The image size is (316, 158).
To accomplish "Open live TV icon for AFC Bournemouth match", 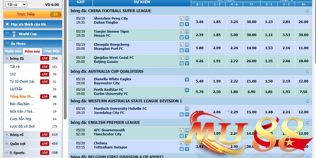I will click(182, 130).
